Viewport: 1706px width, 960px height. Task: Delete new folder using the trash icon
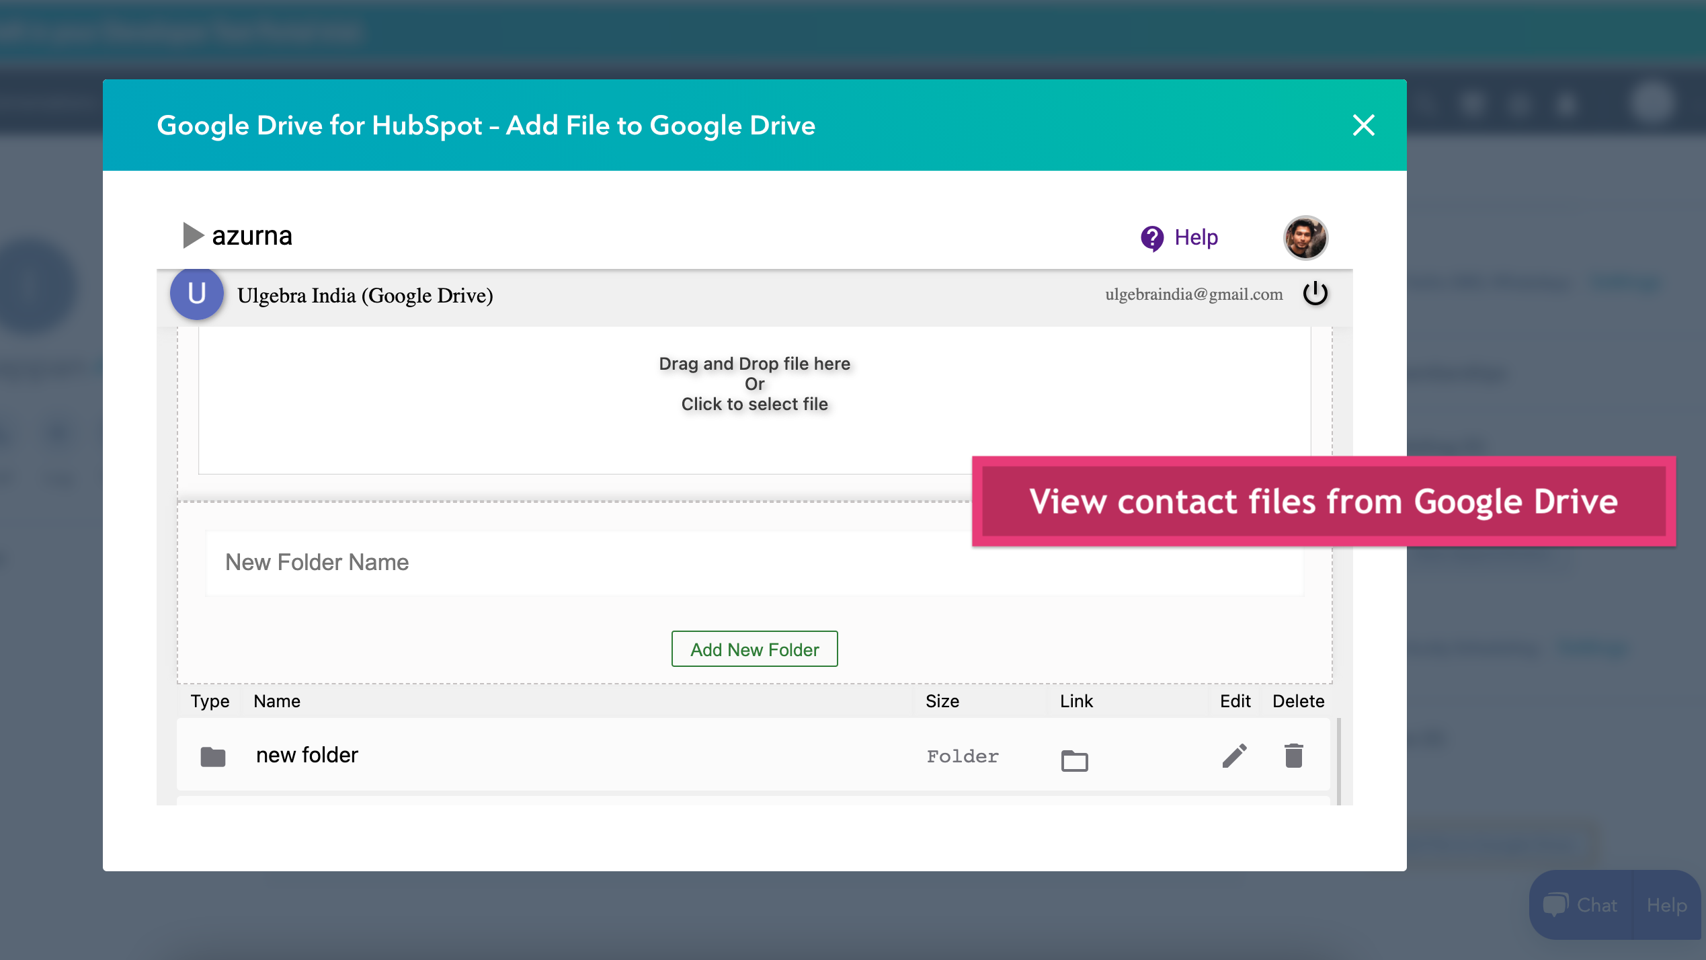click(1294, 755)
